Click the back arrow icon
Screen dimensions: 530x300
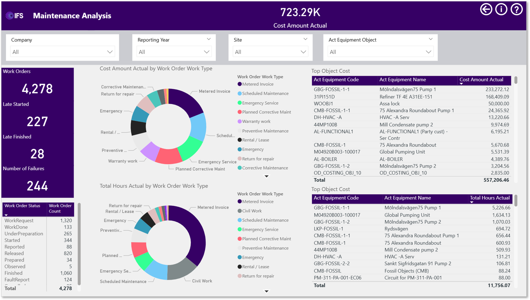pyautogui.click(x=486, y=9)
